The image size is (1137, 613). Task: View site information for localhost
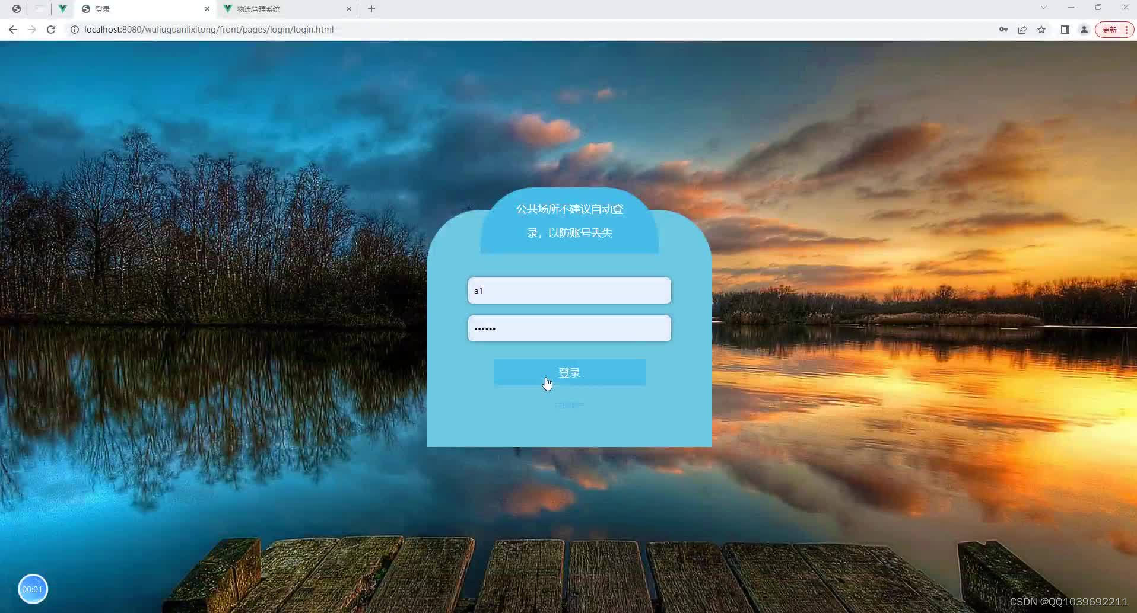75,30
